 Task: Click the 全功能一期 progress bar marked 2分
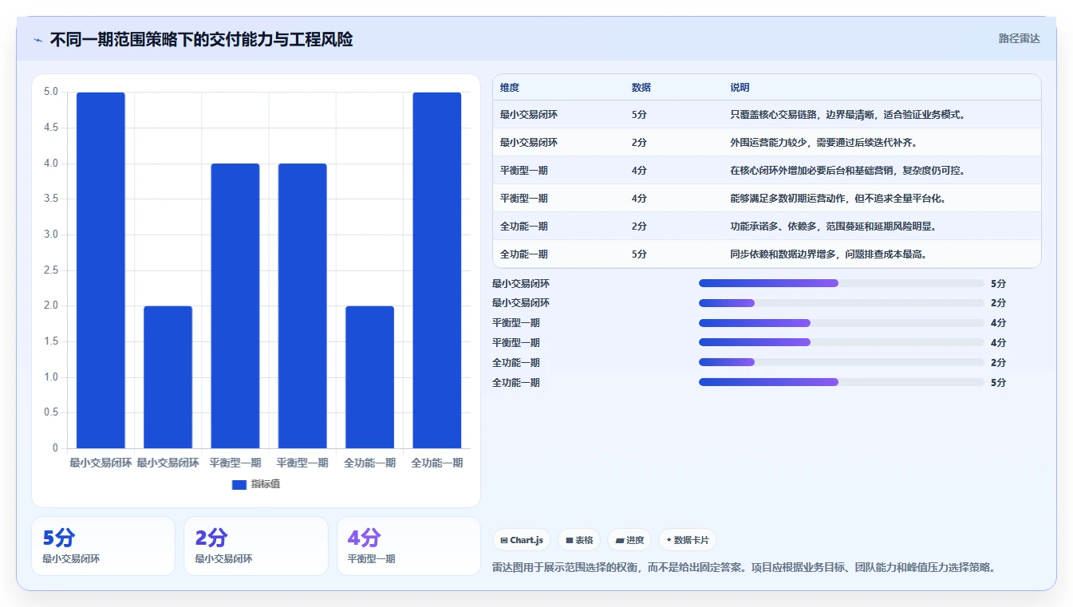click(841, 363)
